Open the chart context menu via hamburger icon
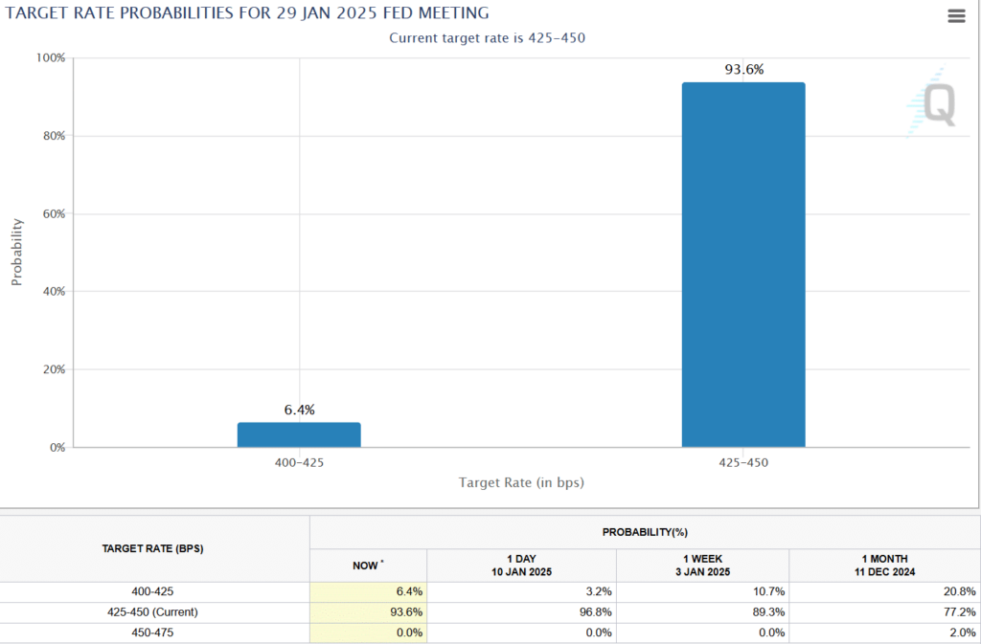 [956, 15]
